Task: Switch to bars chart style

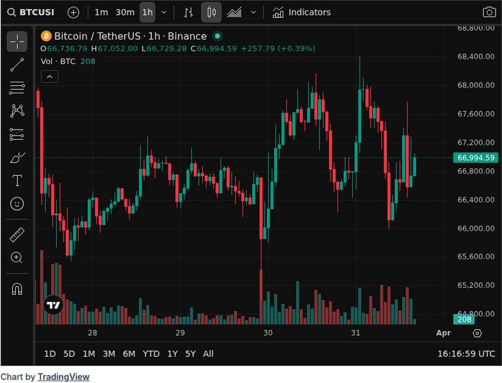Action: click(188, 13)
